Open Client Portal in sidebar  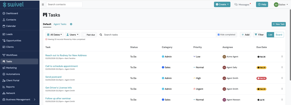point(20,80)
